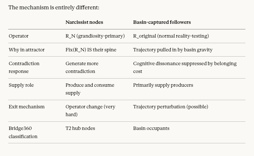Click the "Operator" row label
Viewport: 254px width, 156px height.
(19, 36)
